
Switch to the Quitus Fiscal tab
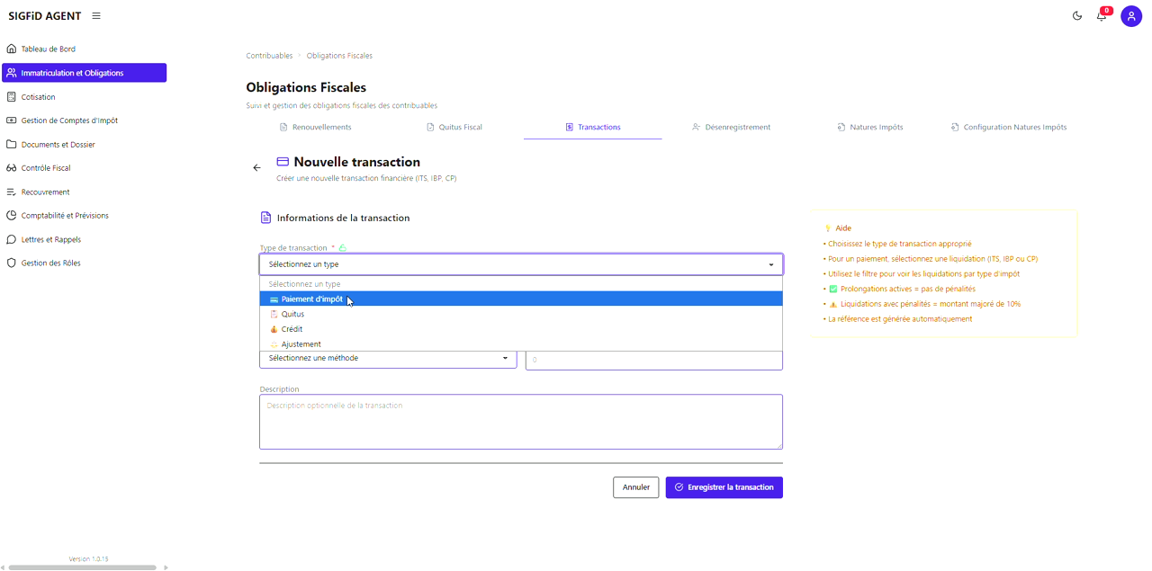pos(454,127)
